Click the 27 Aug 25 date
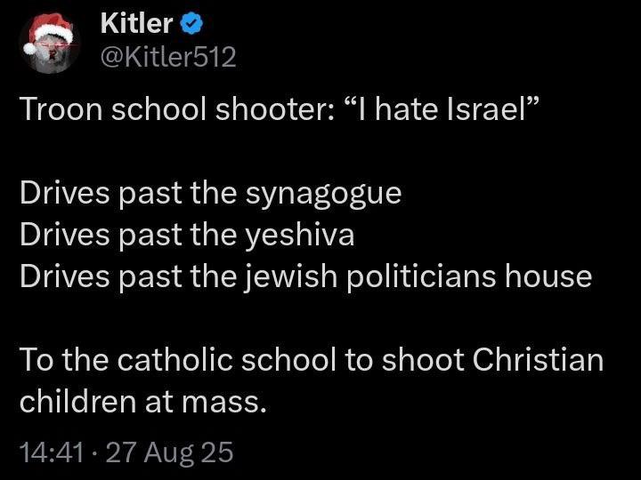The width and height of the screenshot is (641, 480). click(x=170, y=452)
